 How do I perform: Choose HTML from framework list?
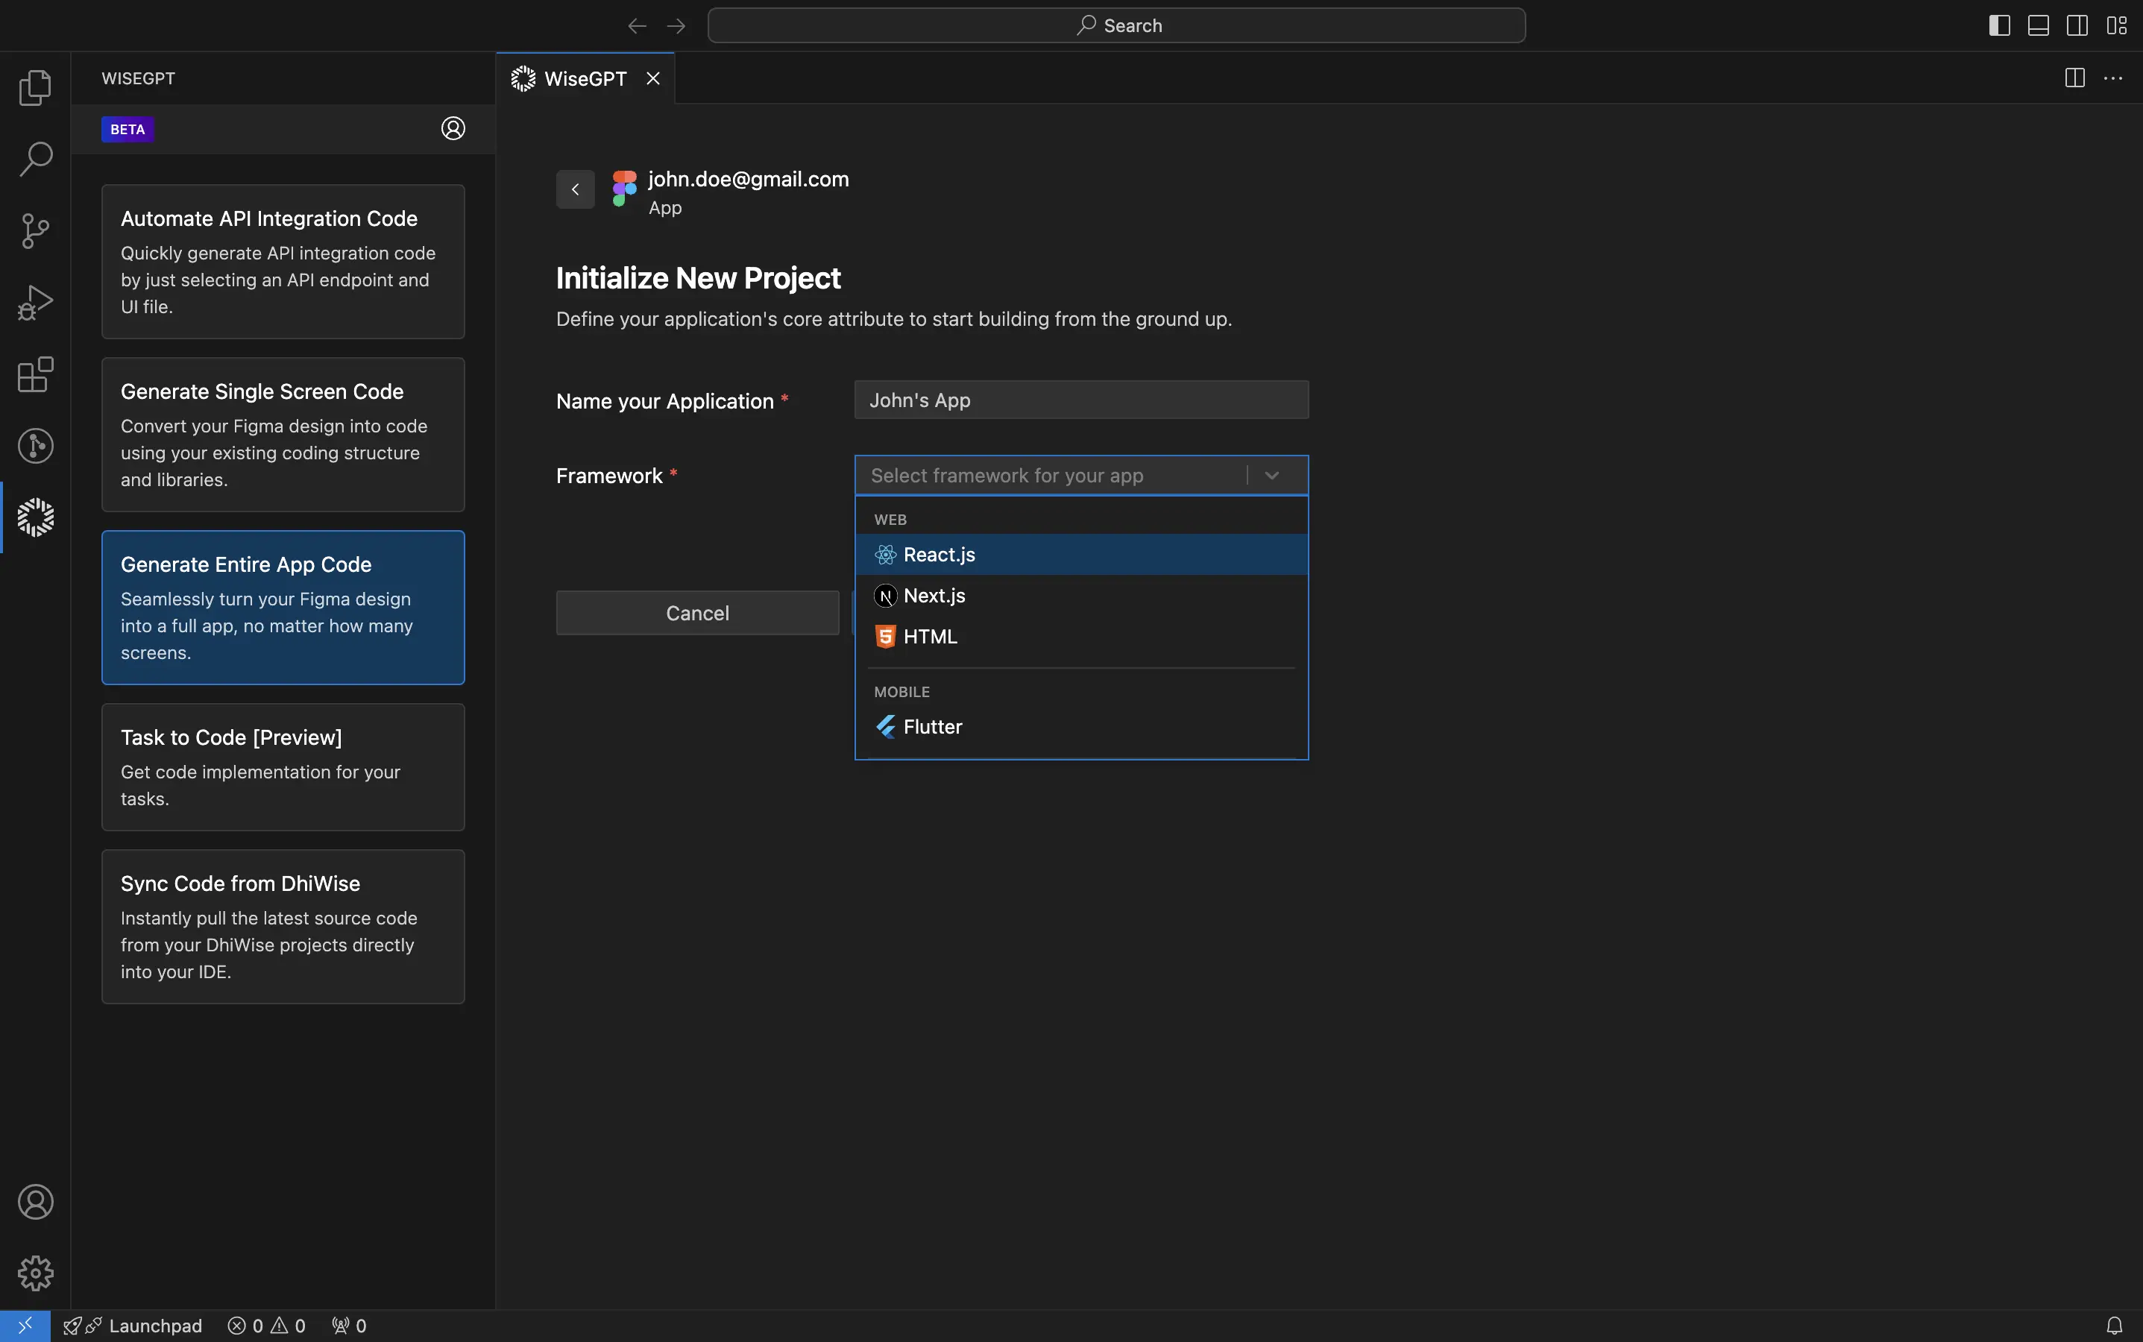[x=1081, y=637]
